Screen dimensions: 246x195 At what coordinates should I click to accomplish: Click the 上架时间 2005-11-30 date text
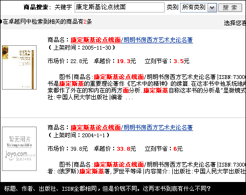[82, 48]
